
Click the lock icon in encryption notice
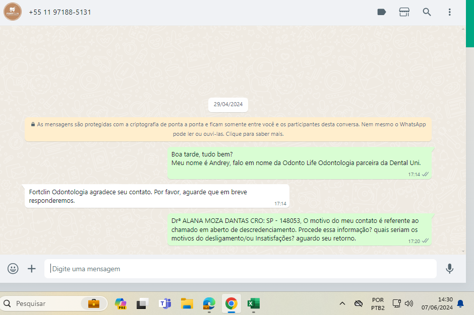pyautogui.click(x=33, y=124)
